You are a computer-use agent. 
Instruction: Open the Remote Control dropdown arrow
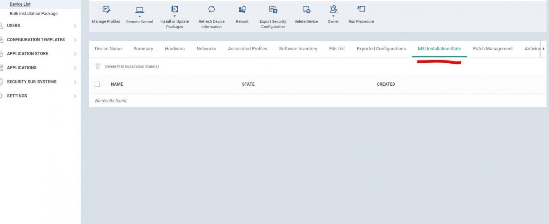[x=140, y=16]
